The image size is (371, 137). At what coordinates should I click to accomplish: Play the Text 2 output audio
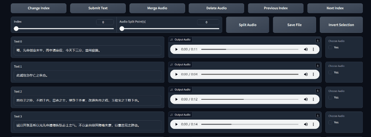click(176, 99)
